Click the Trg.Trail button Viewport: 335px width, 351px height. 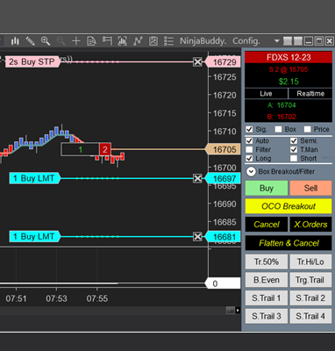(310, 280)
